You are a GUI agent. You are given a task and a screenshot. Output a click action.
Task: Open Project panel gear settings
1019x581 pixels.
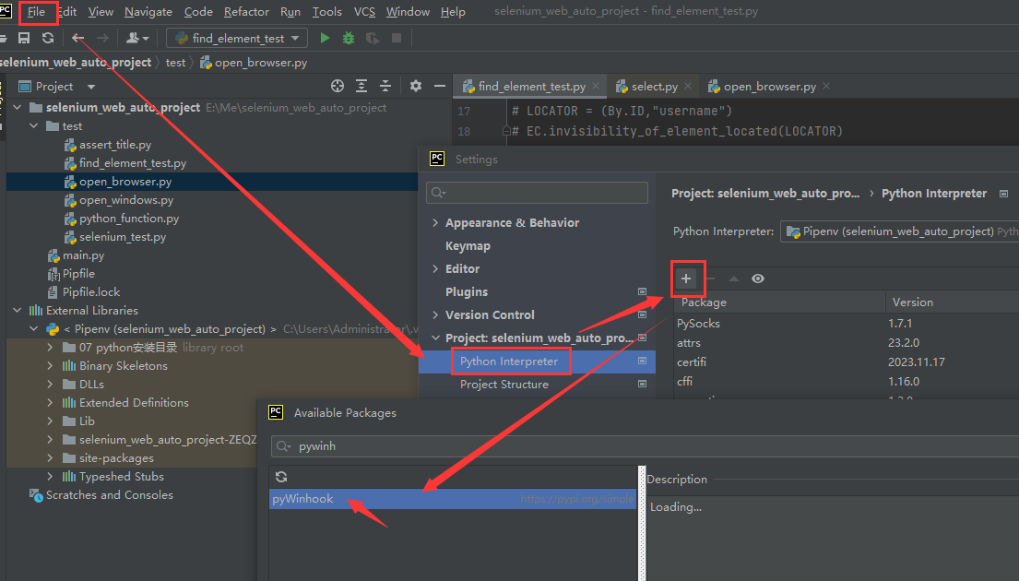pyautogui.click(x=416, y=86)
